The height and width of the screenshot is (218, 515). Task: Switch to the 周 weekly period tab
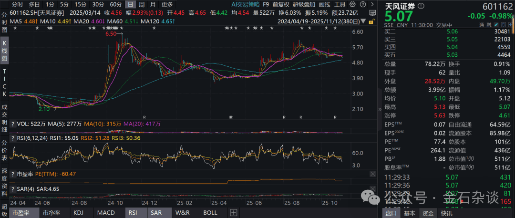[x=141, y=4]
